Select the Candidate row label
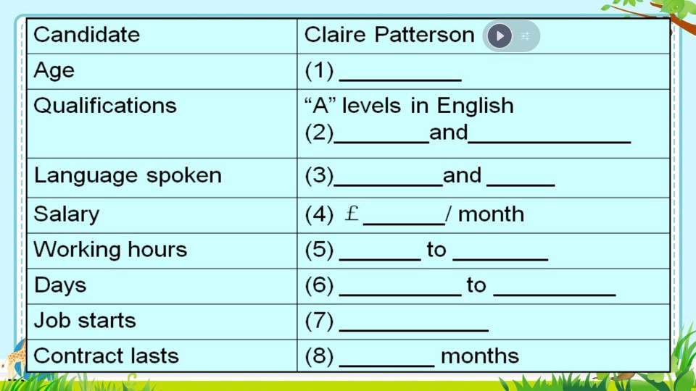696x391 pixels. tap(86, 35)
